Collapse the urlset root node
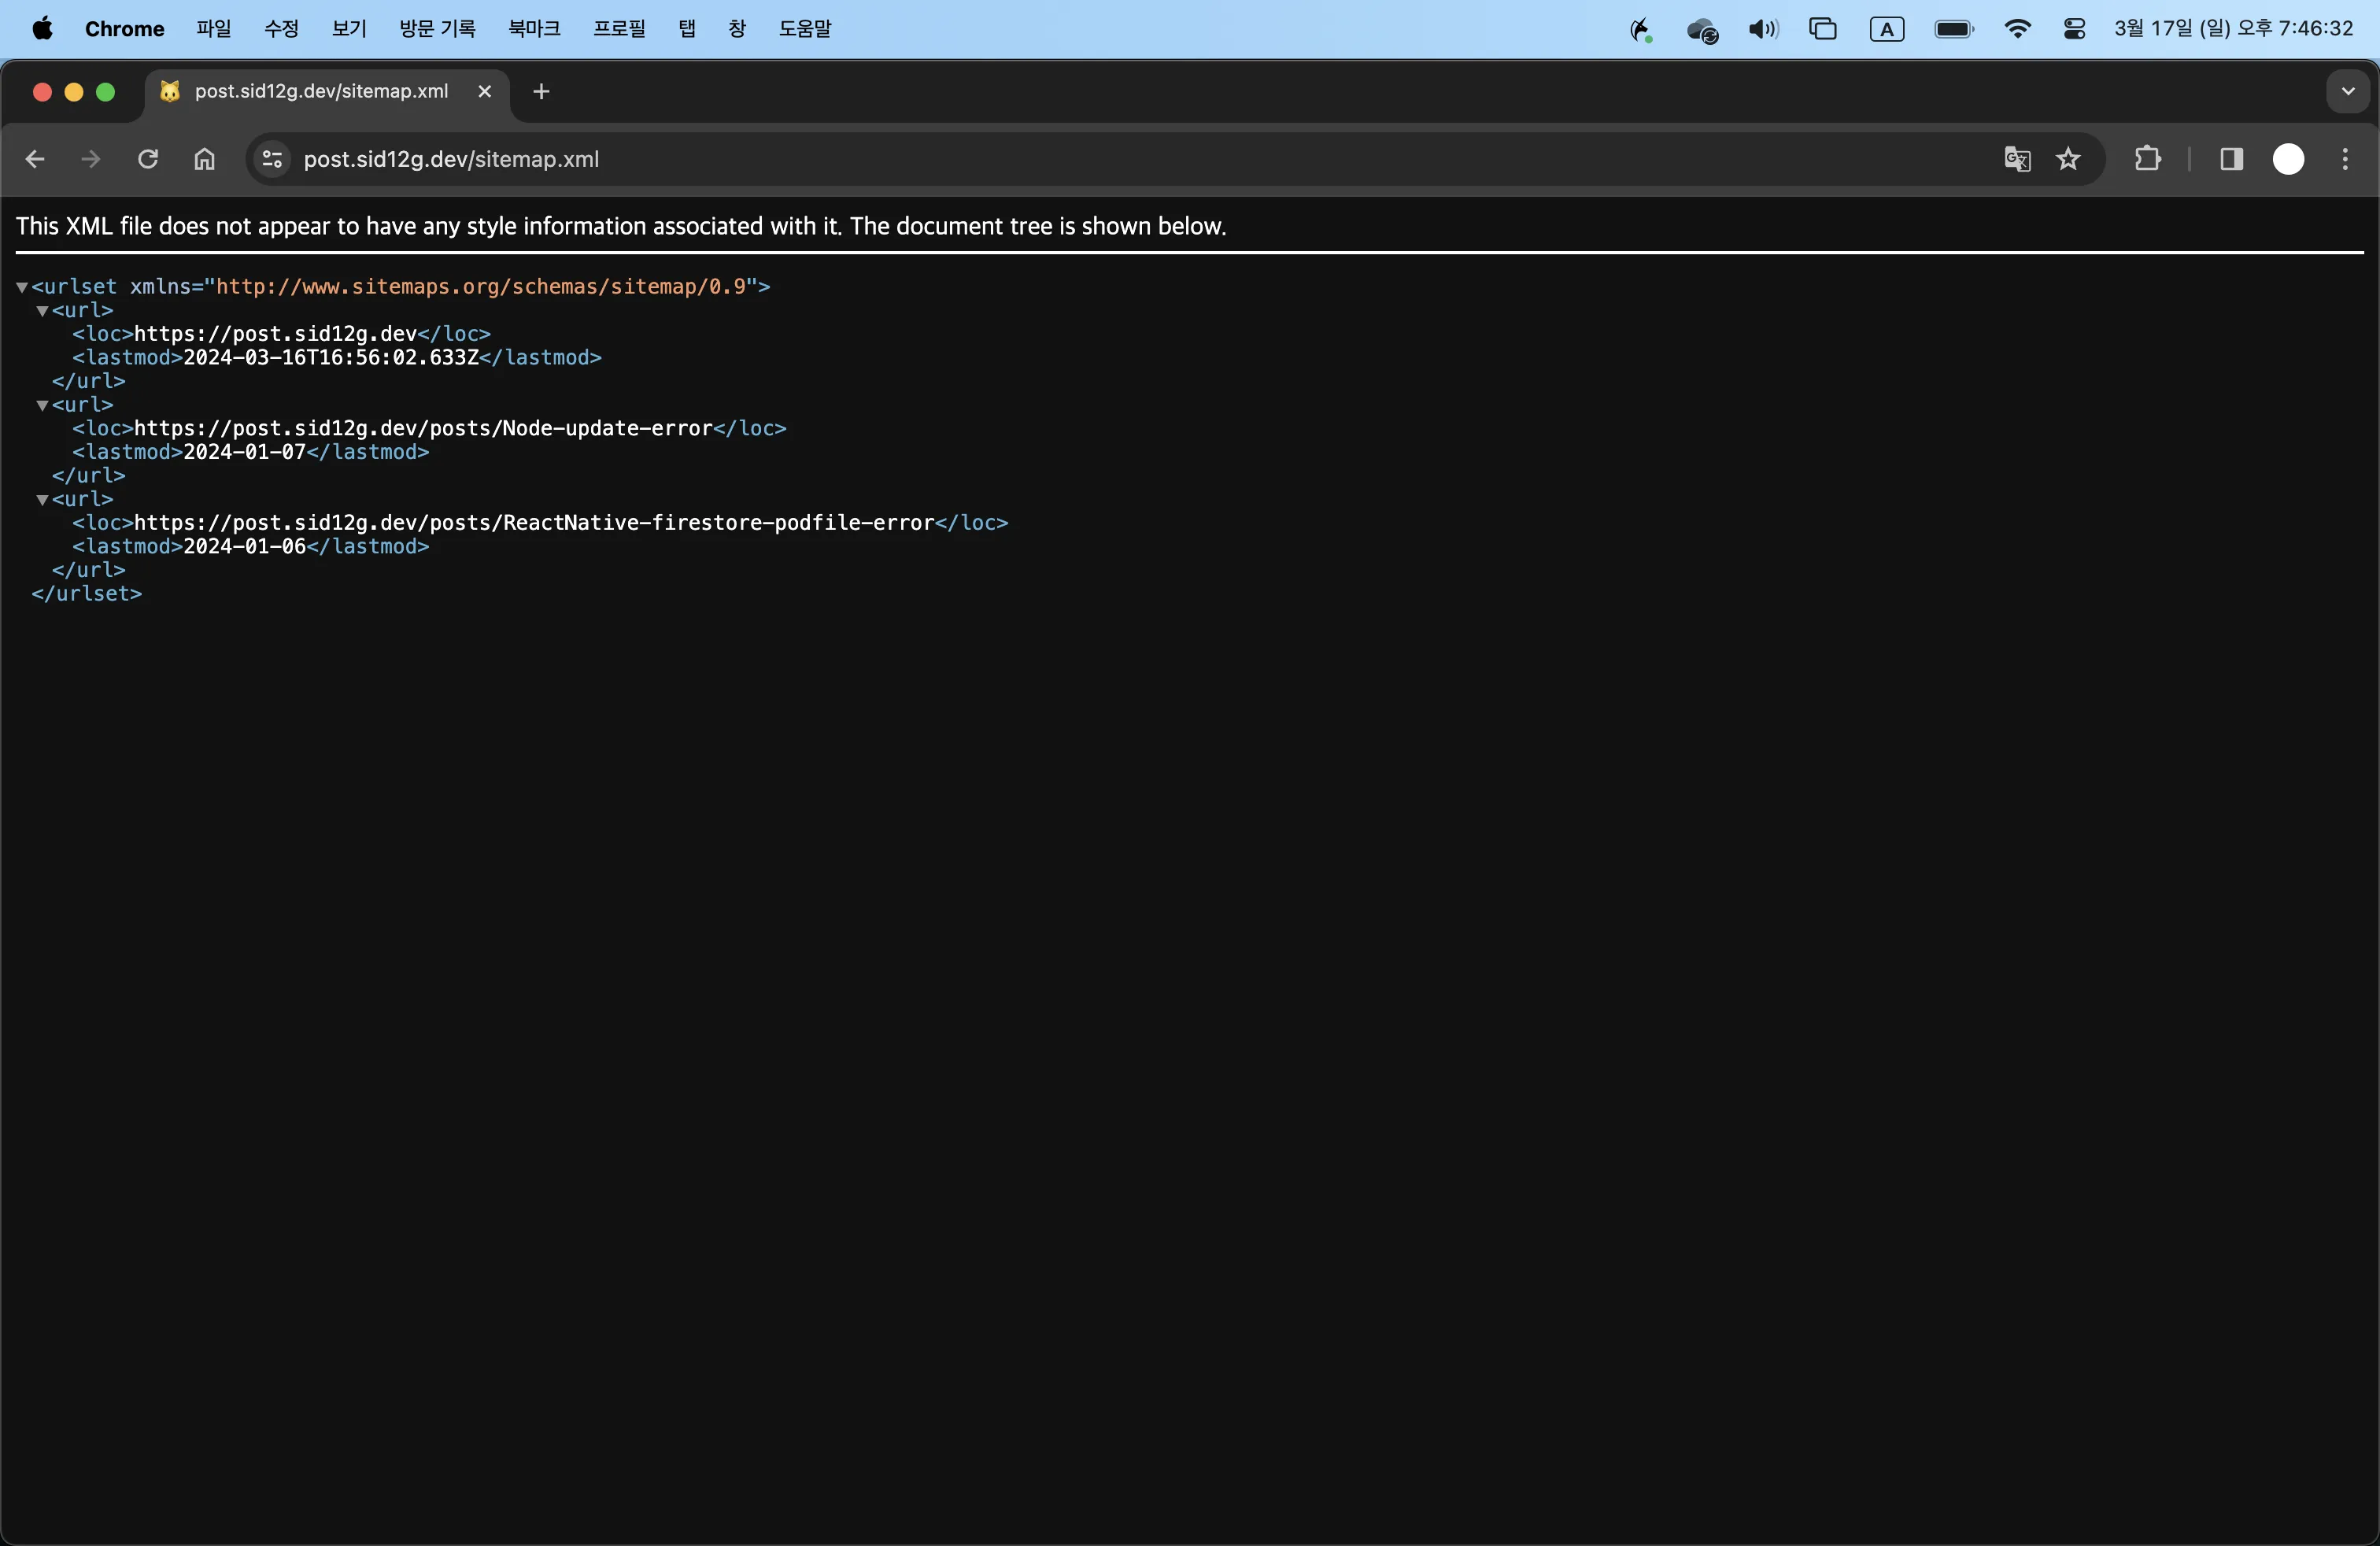Screen dimensions: 2380x1546 click(21, 287)
